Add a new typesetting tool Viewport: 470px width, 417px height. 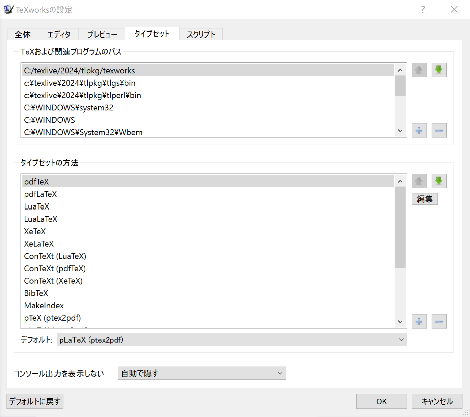point(419,321)
